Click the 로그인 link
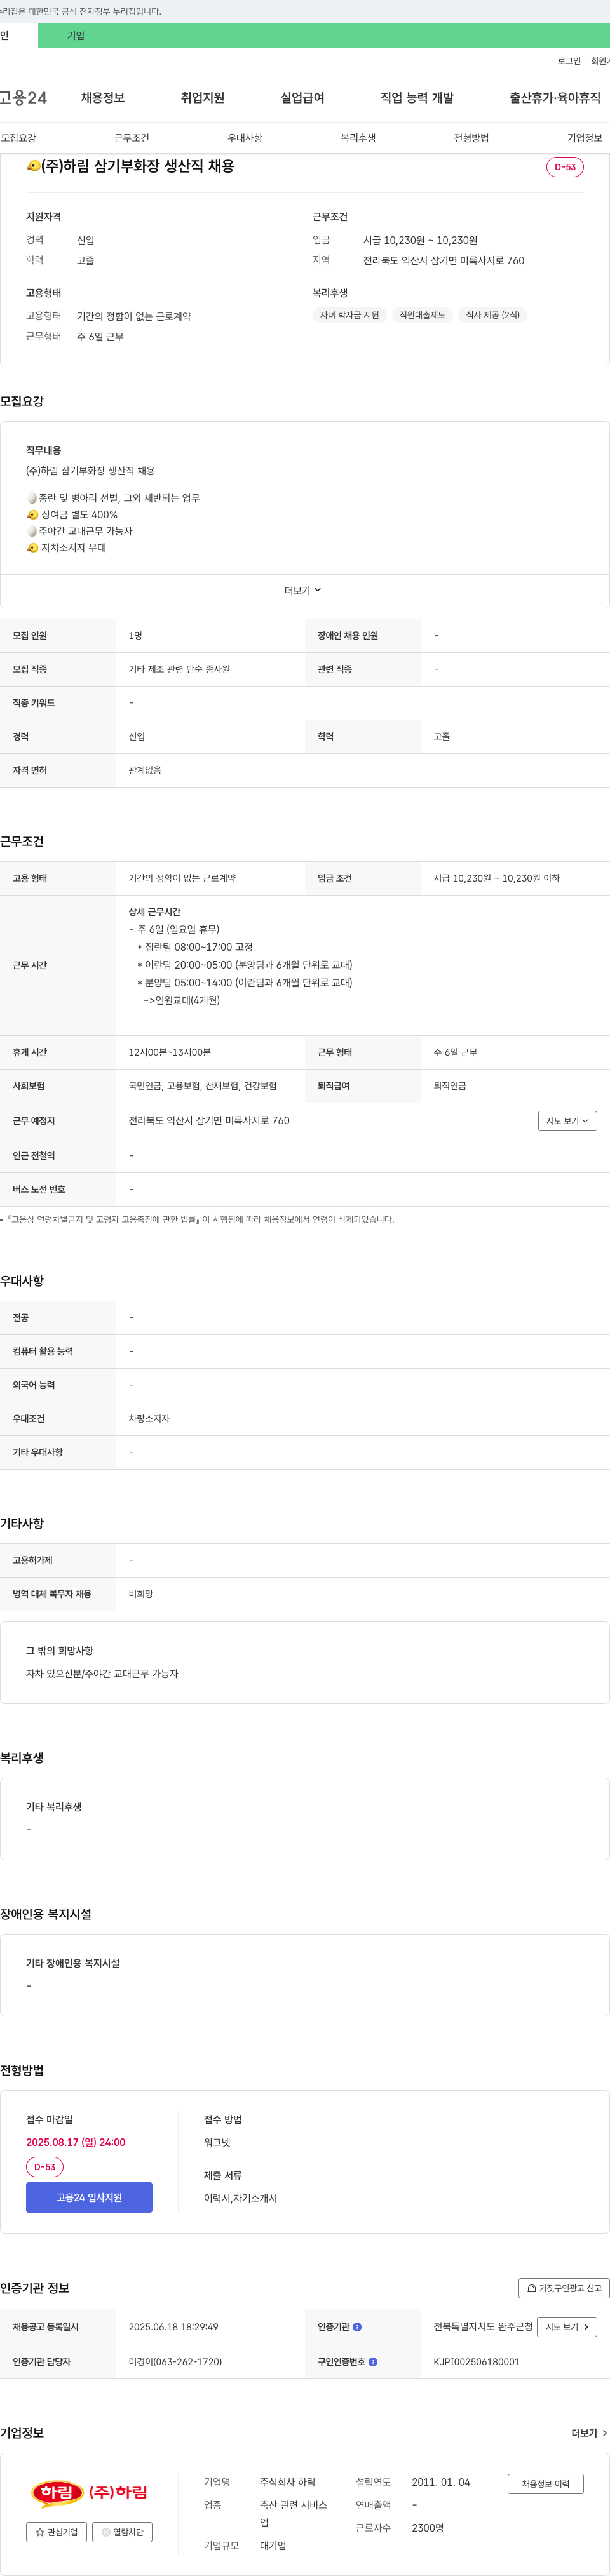Image resolution: width=610 pixels, height=2576 pixels. [x=569, y=61]
